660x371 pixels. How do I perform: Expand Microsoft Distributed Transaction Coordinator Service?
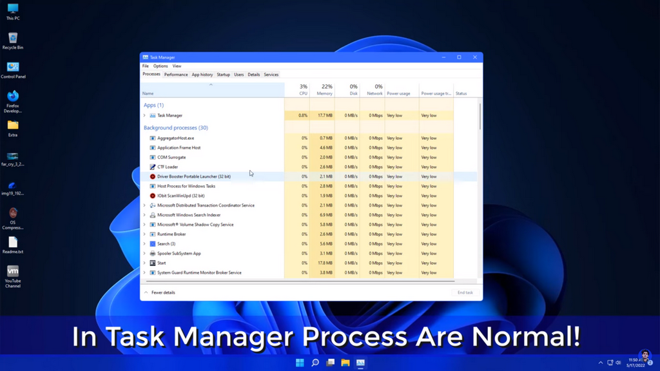coord(144,205)
